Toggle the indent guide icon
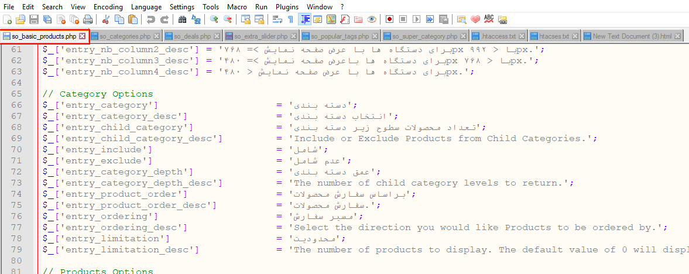Viewport: 689px width, 274px height. pyautogui.click(x=305, y=19)
